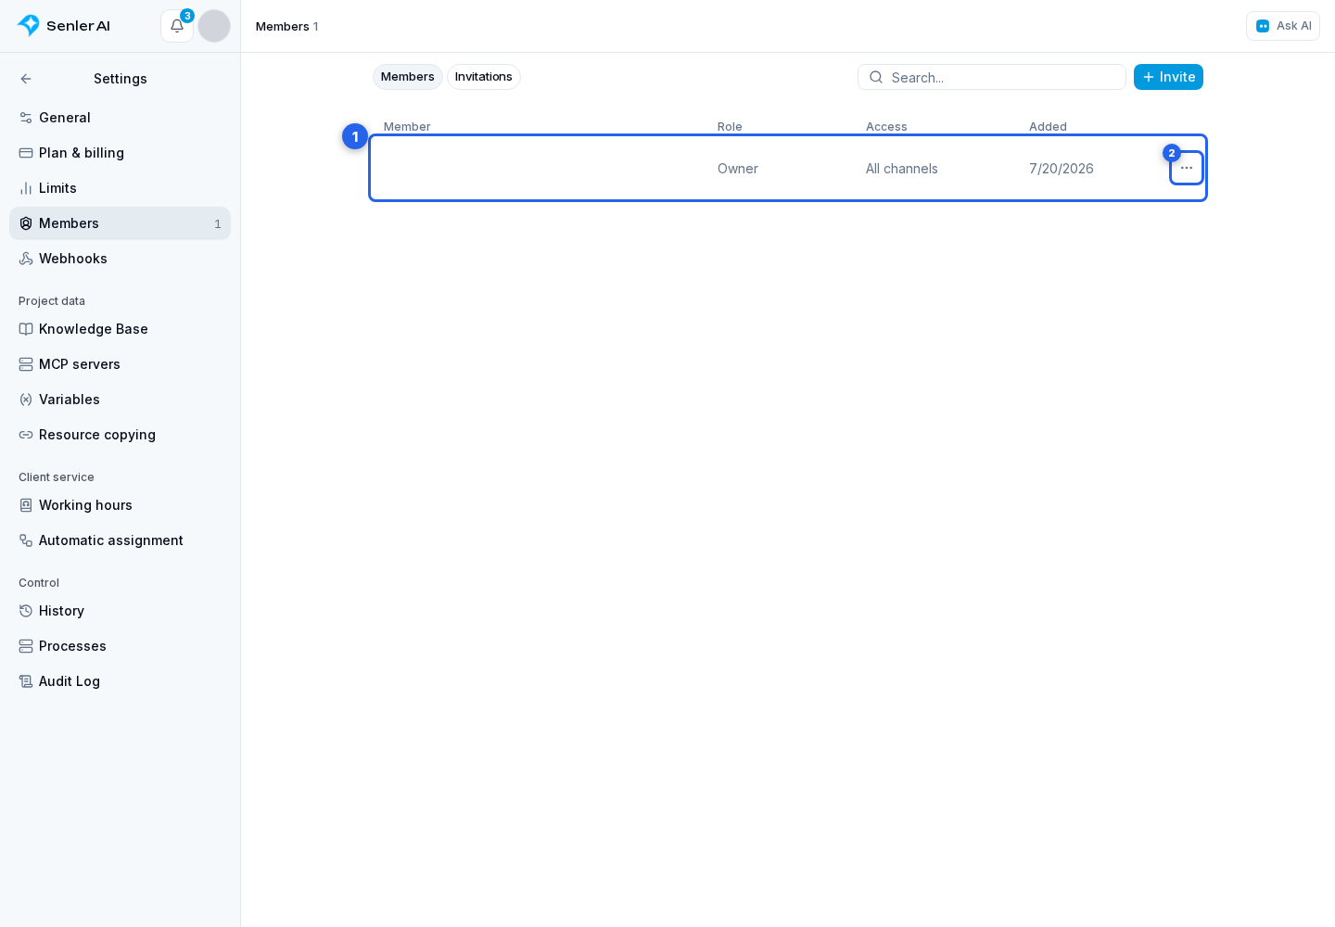Open Processes page

120,646
